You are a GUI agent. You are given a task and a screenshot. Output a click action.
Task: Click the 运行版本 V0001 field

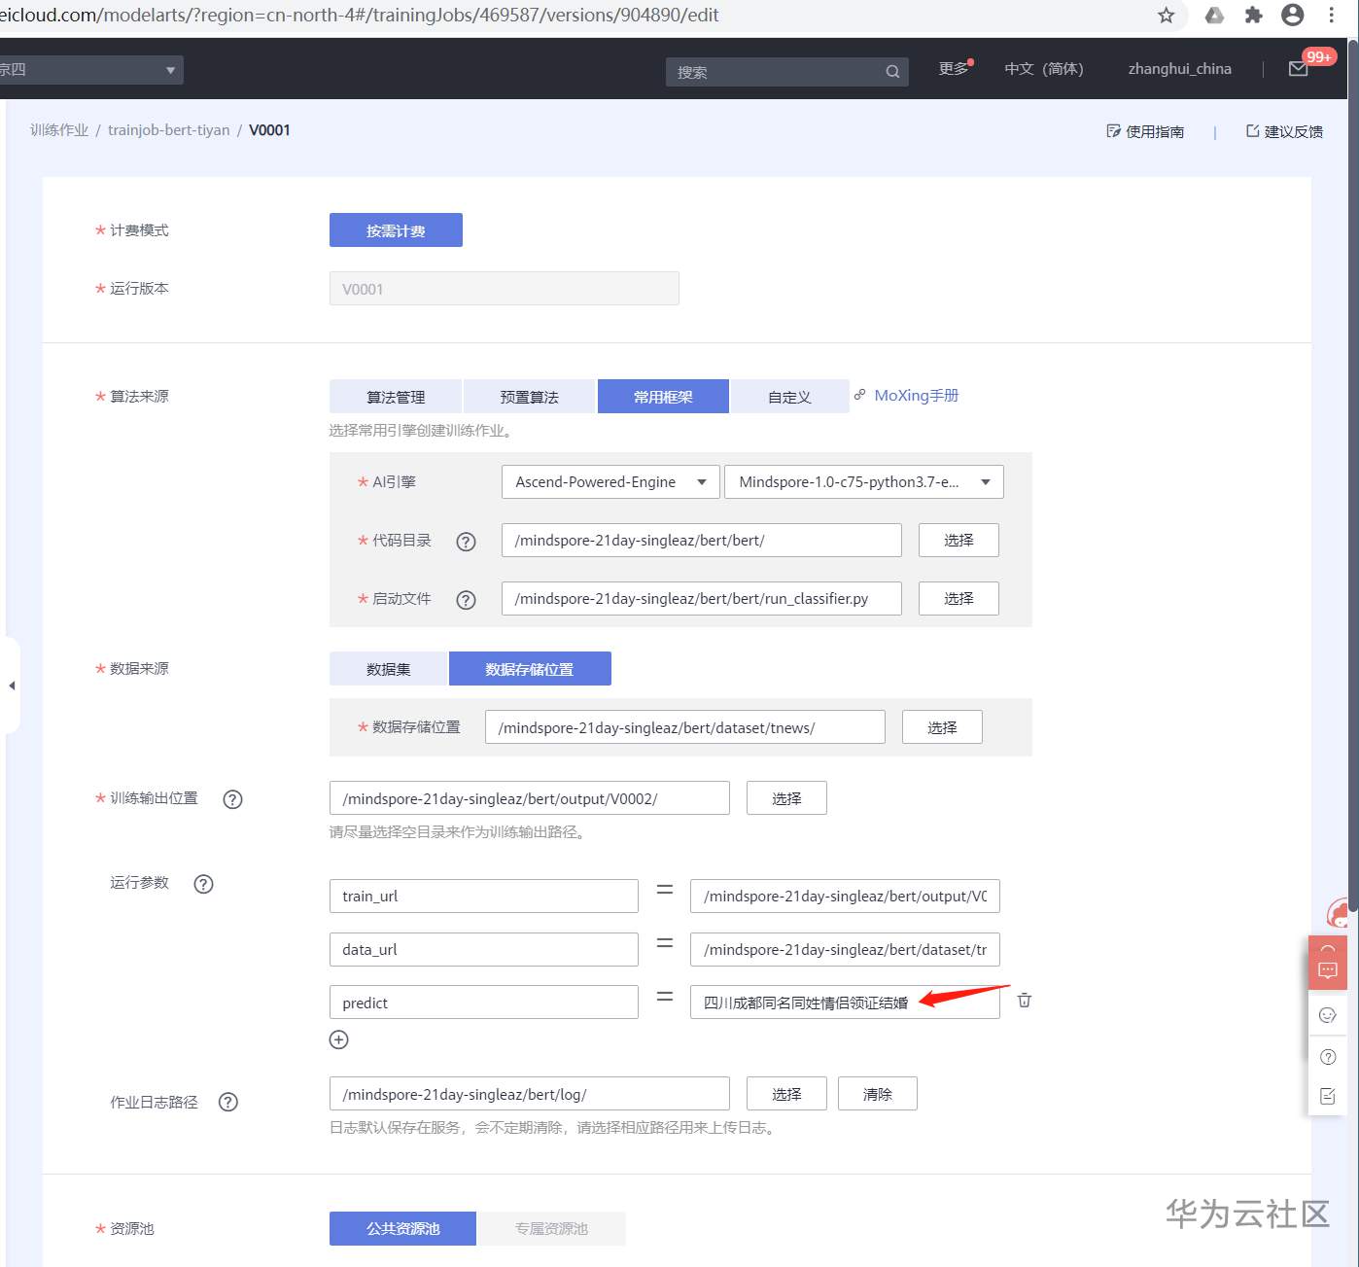(505, 289)
